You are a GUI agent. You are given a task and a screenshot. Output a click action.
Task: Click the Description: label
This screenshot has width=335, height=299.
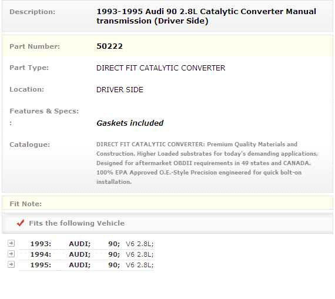point(32,12)
